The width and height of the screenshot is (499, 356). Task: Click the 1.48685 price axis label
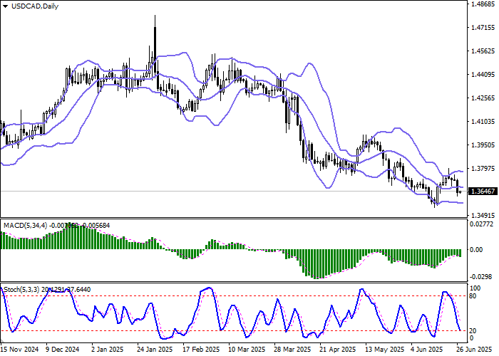[x=483, y=4]
